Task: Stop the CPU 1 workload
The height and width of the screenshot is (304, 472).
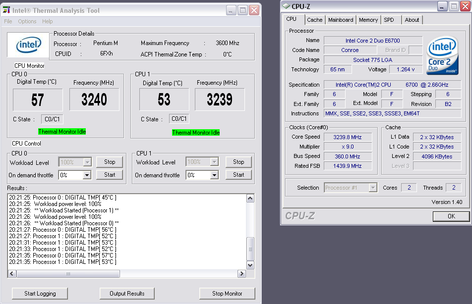Action: 238,162
